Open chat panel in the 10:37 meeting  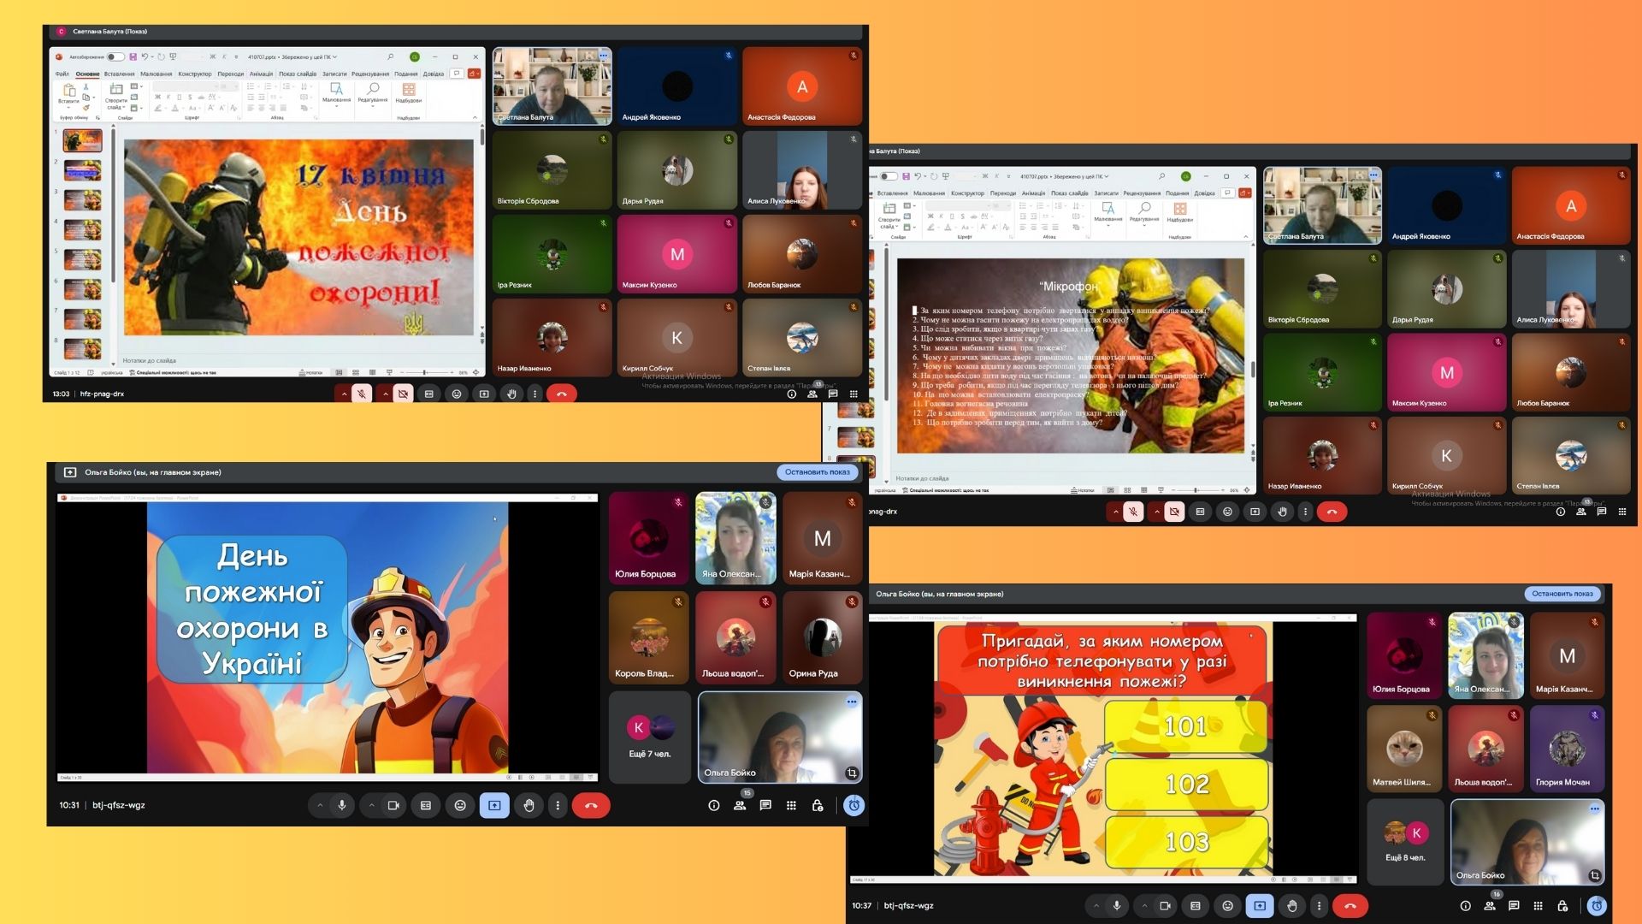tap(1514, 905)
